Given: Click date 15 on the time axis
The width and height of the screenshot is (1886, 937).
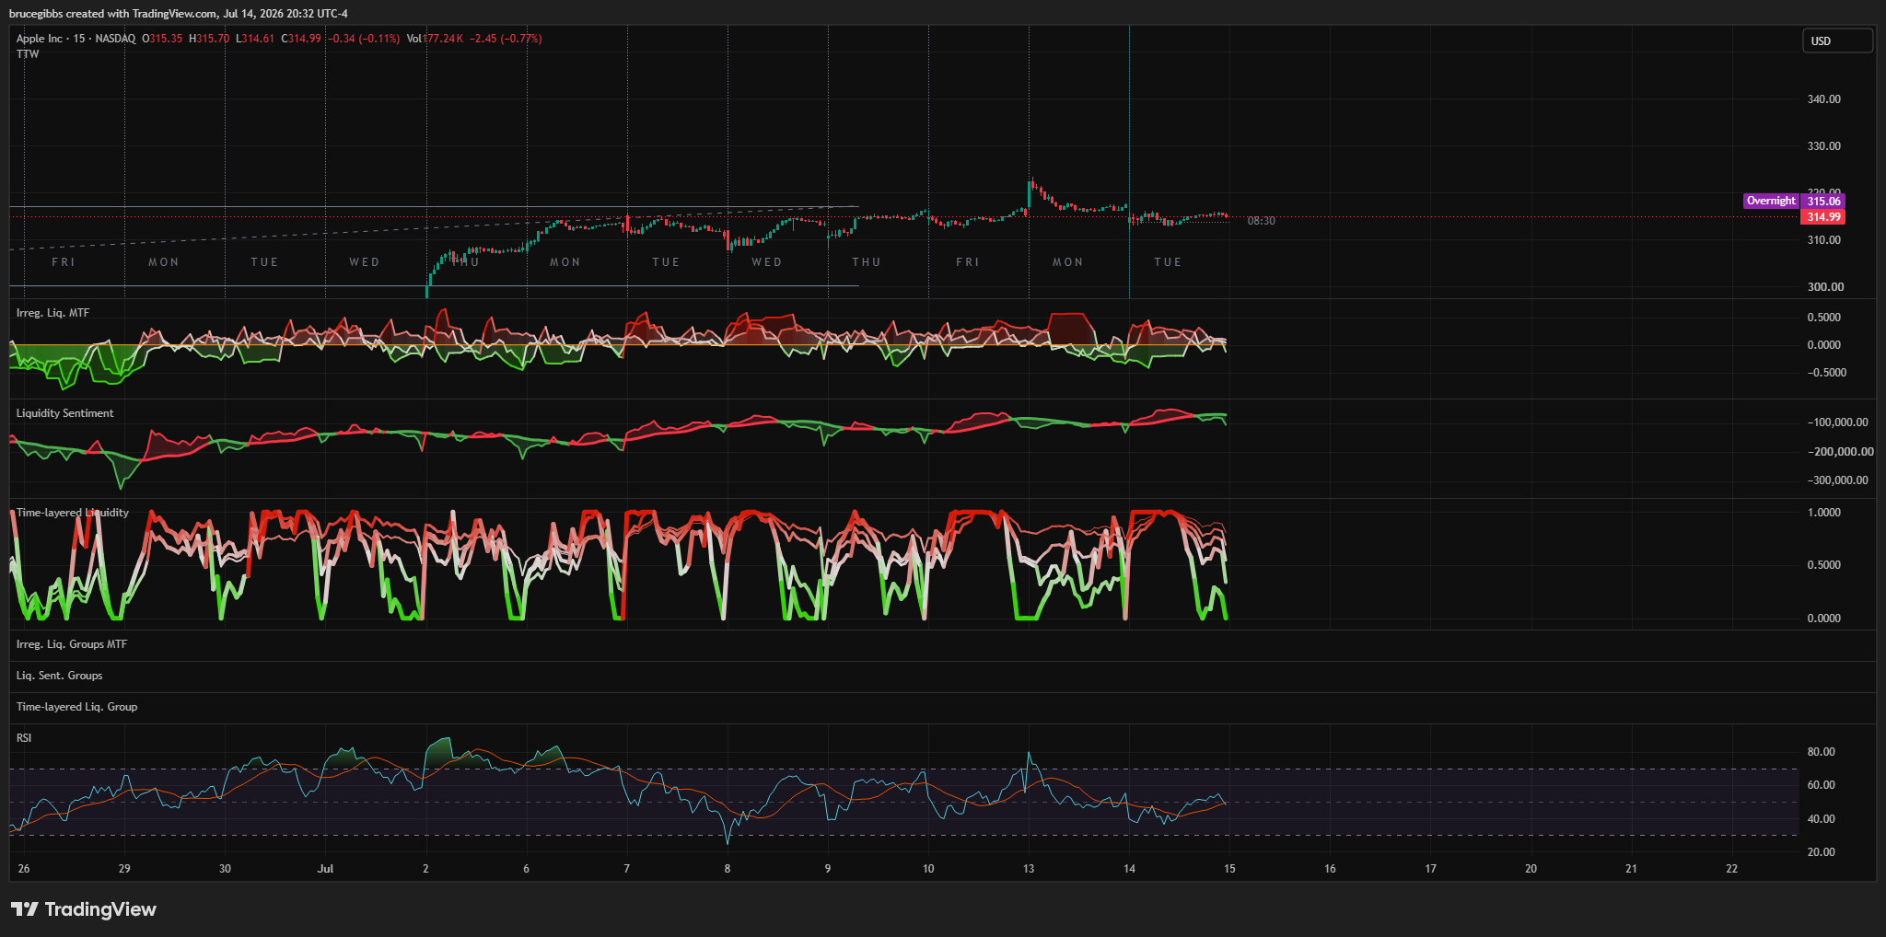Looking at the screenshot, I should (1229, 869).
